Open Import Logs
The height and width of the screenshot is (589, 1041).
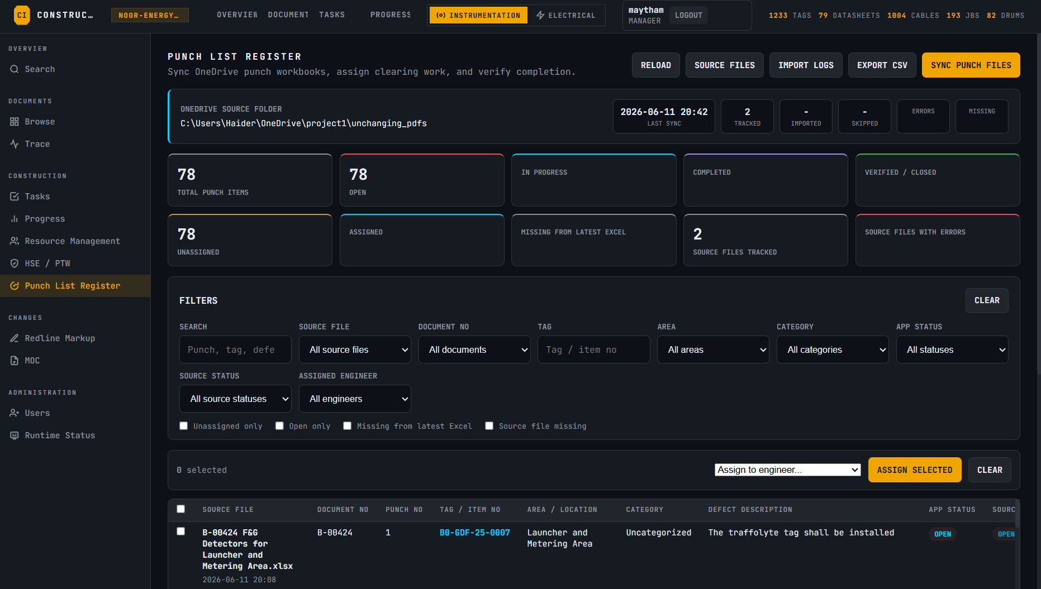pyautogui.click(x=806, y=65)
